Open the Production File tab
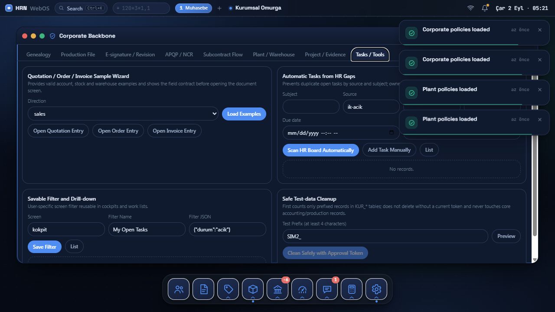 click(78, 55)
